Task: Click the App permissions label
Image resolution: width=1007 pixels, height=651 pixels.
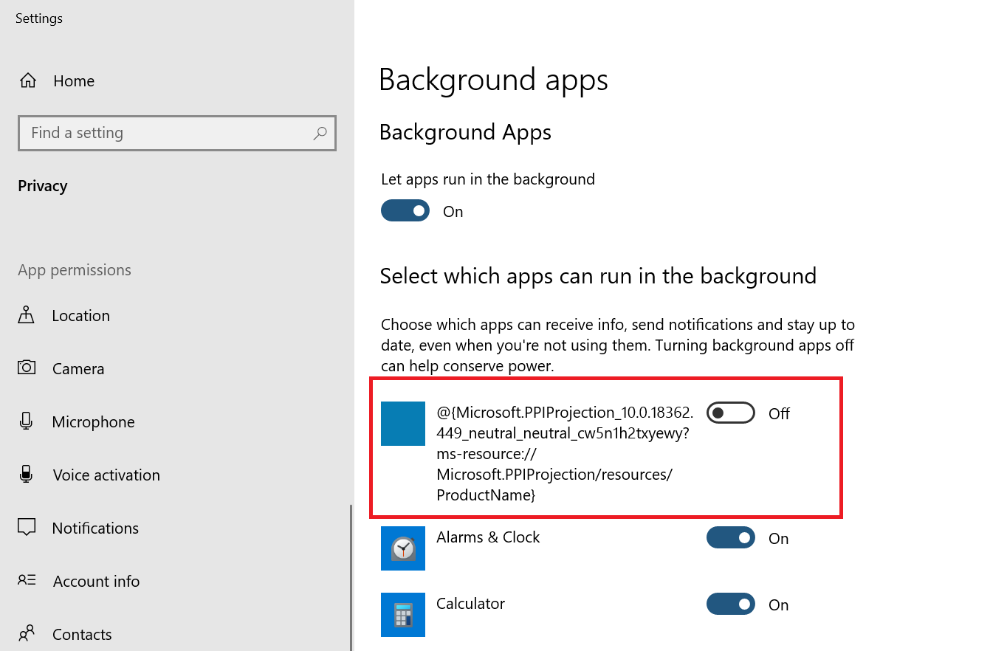Action: click(x=75, y=270)
